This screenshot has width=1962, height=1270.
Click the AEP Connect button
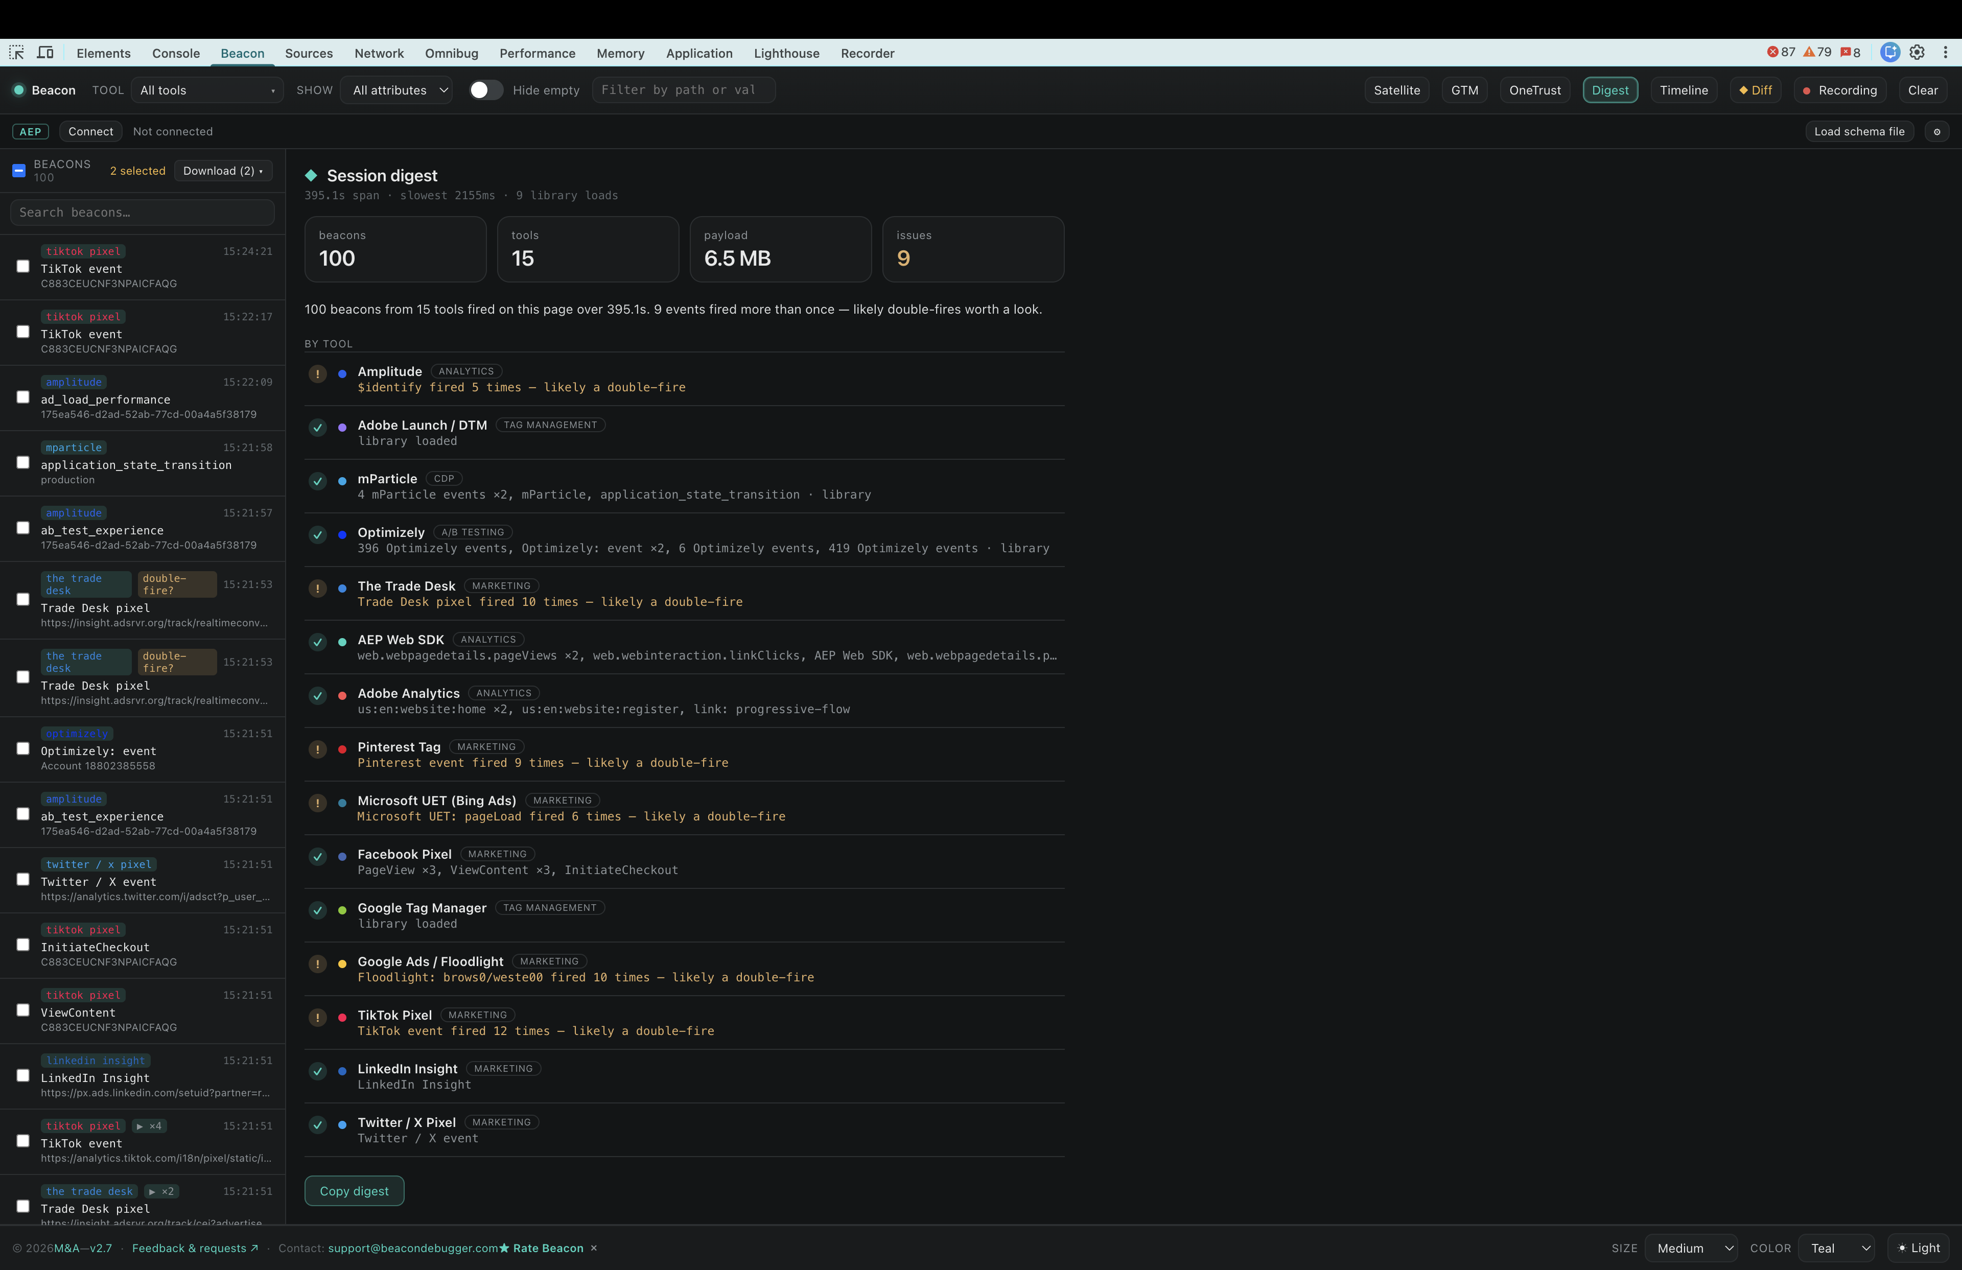90,132
